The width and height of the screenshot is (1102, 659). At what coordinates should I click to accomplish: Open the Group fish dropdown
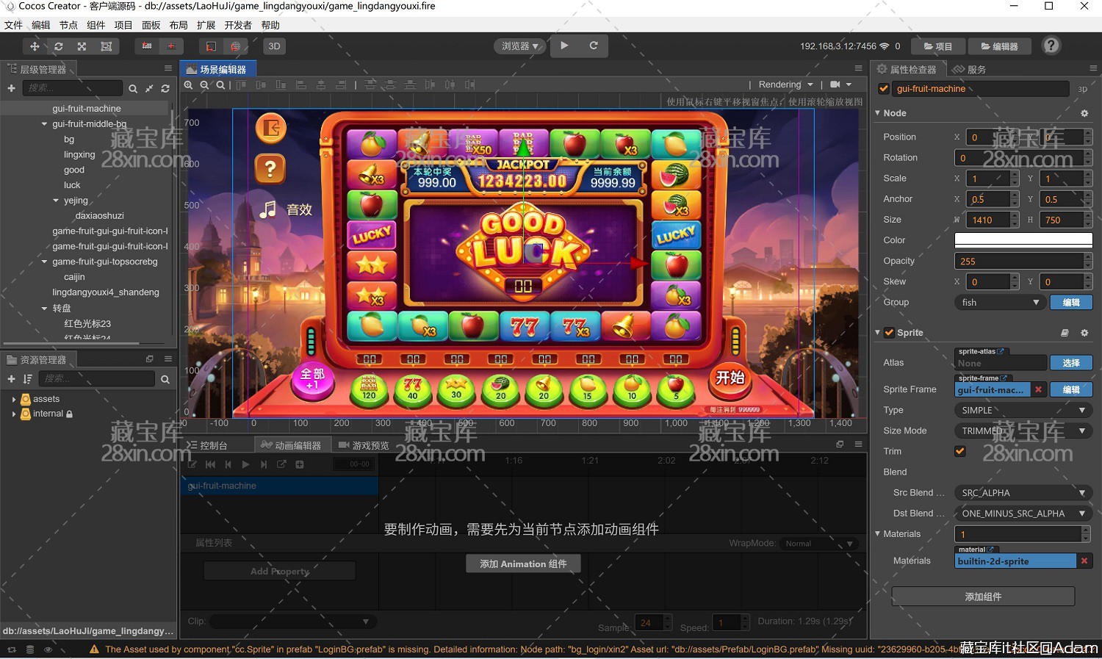click(999, 303)
